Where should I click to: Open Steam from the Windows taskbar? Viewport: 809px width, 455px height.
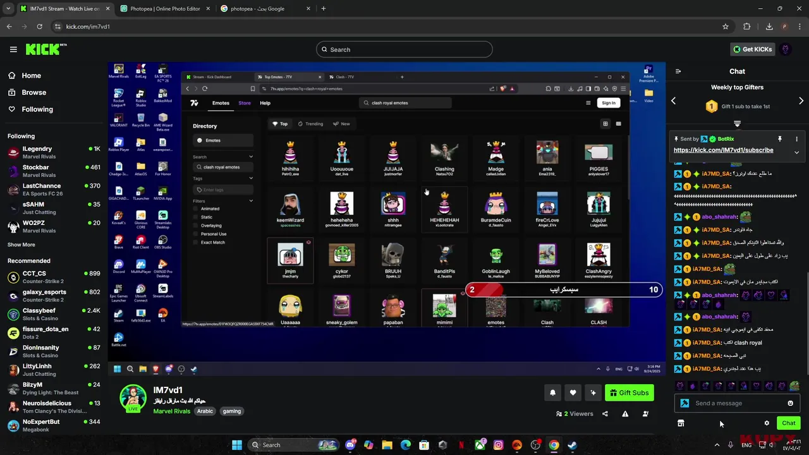click(572, 445)
